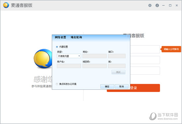The width and height of the screenshot is (182, 124).
Task: Maximize the 麦通客服版 window
Action: click(x=170, y=5)
